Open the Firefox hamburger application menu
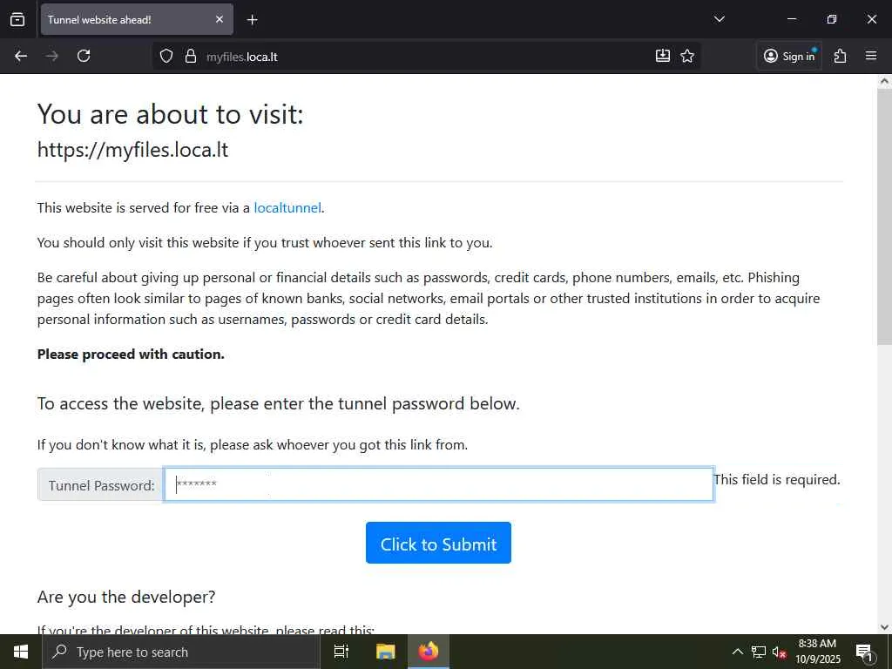The height and width of the screenshot is (669, 892). click(871, 56)
